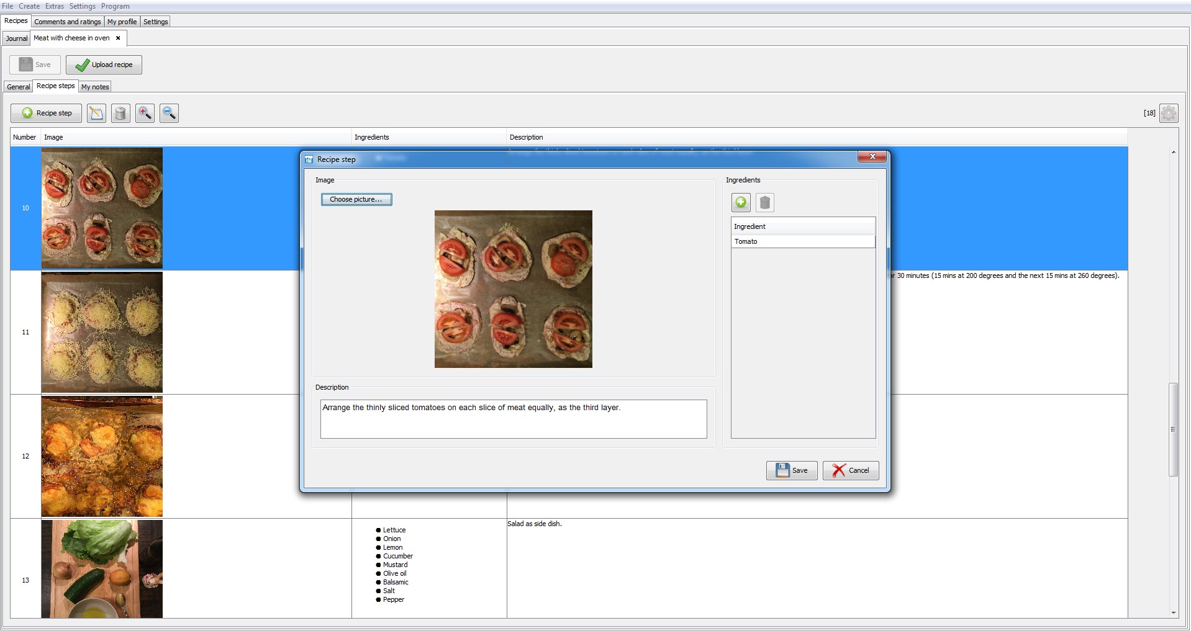Viewport: 1191px width, 631px height.
Task: Open the Program menu
Action: coord(115,6)
